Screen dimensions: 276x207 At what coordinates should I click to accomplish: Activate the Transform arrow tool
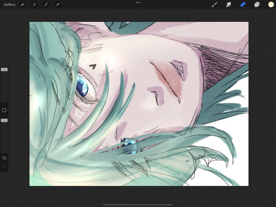[58, 4]
